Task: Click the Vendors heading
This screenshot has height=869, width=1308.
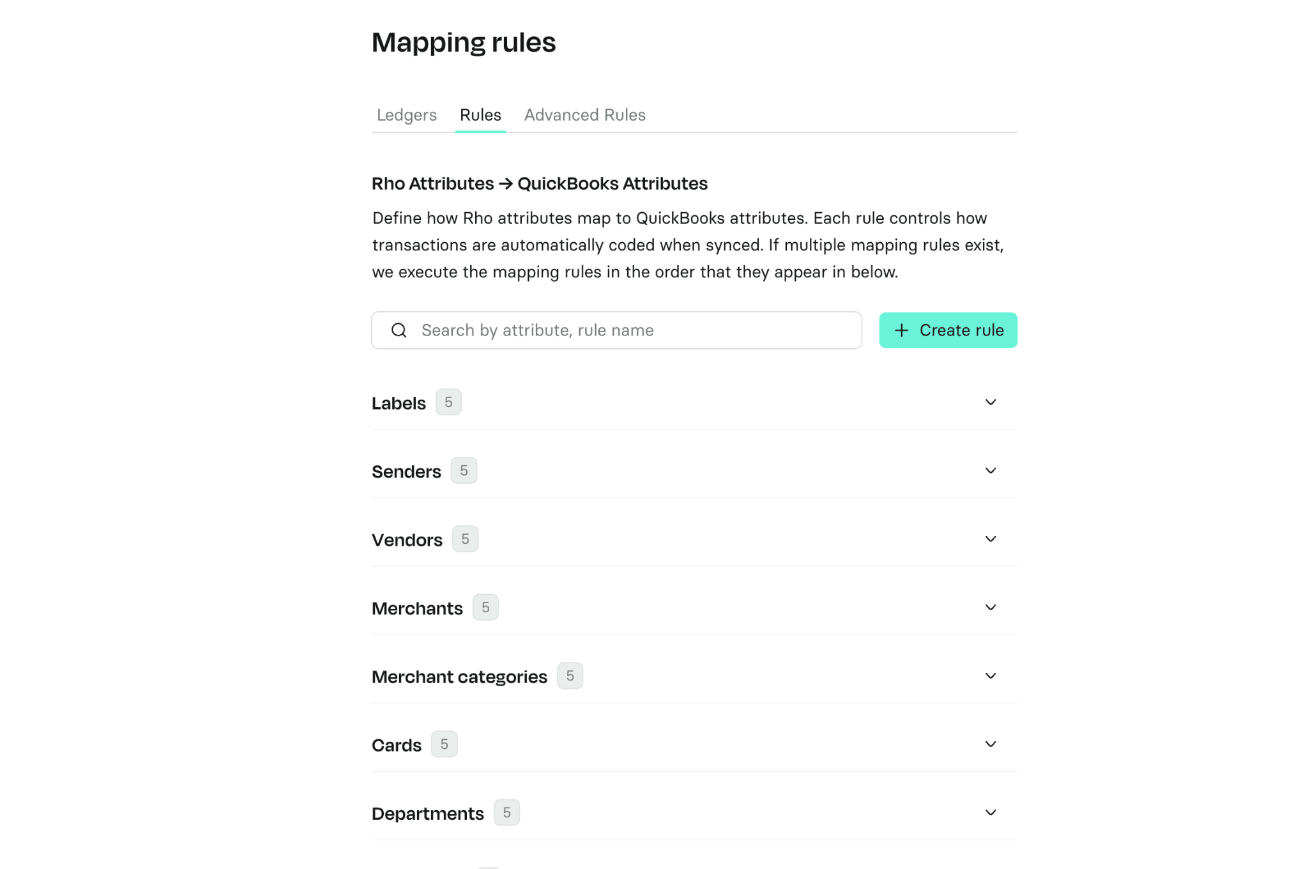Action: (x=407, y=540)
